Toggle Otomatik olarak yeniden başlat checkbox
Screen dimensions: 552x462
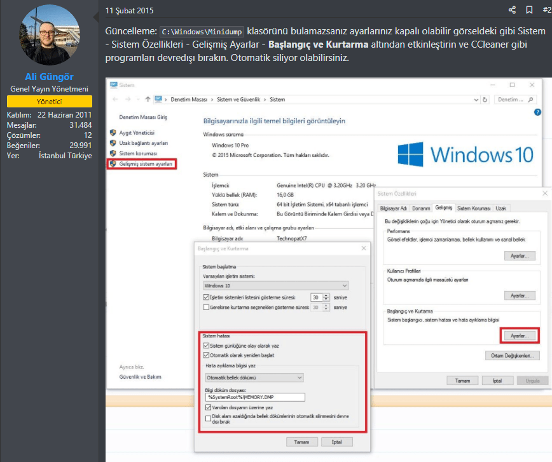206,355
